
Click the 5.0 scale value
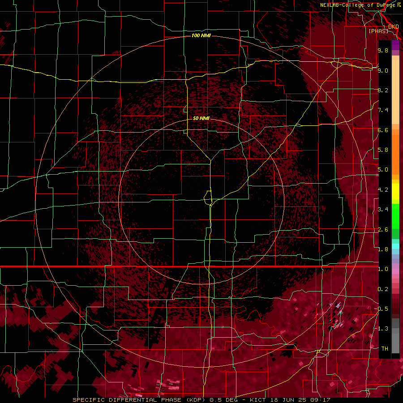click(x=383, y=170)
